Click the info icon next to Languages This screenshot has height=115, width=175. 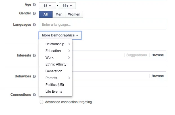(x=34, y=25)
